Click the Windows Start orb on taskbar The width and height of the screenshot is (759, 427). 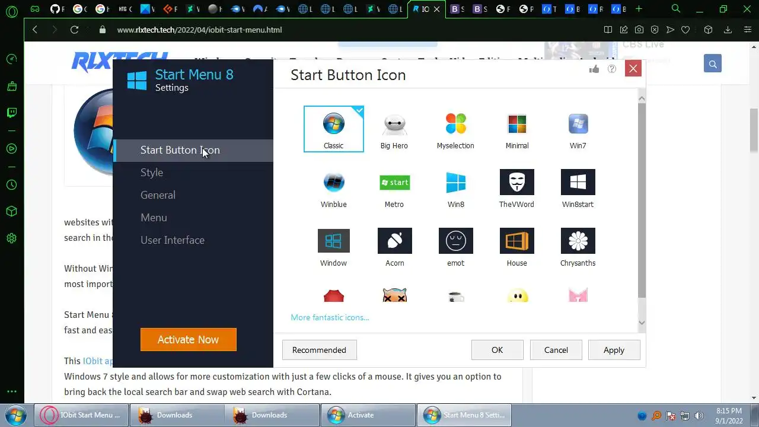(x=16, y=415)
